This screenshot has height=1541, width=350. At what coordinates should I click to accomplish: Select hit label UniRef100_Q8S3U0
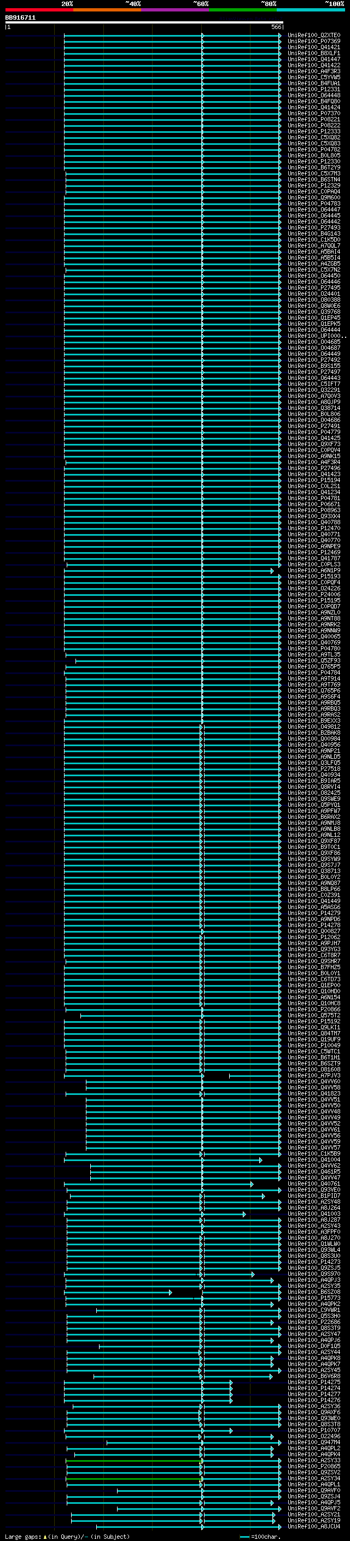point(314,1256)
